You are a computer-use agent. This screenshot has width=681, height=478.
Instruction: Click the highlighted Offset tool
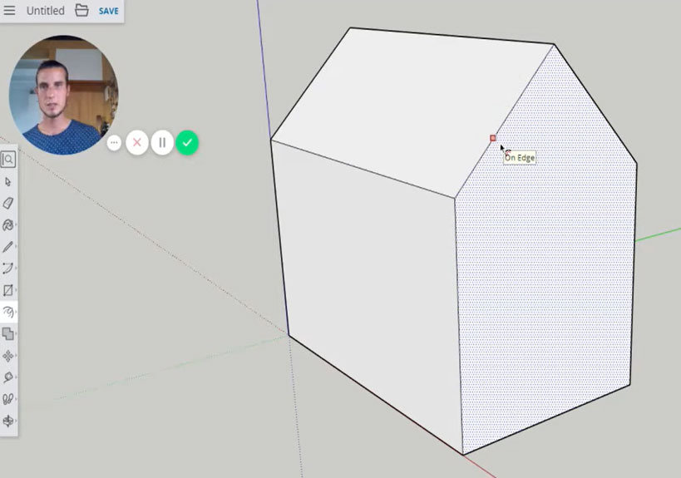(8, 313)
